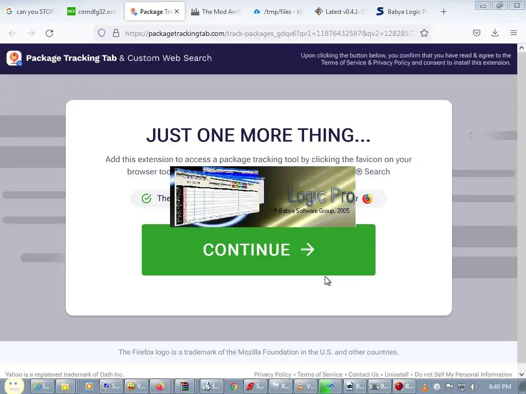Open the shield tracking protection icon
526x394 pixels.
pyautogui.click(x=102, y=33)
